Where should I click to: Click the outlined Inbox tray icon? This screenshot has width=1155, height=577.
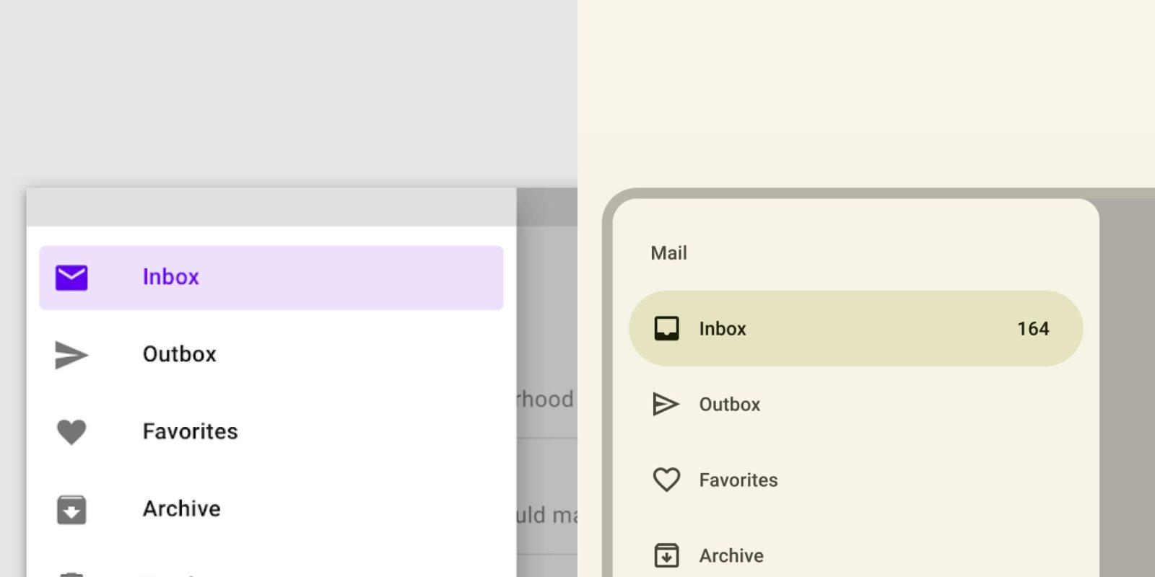tap(666, 328)
